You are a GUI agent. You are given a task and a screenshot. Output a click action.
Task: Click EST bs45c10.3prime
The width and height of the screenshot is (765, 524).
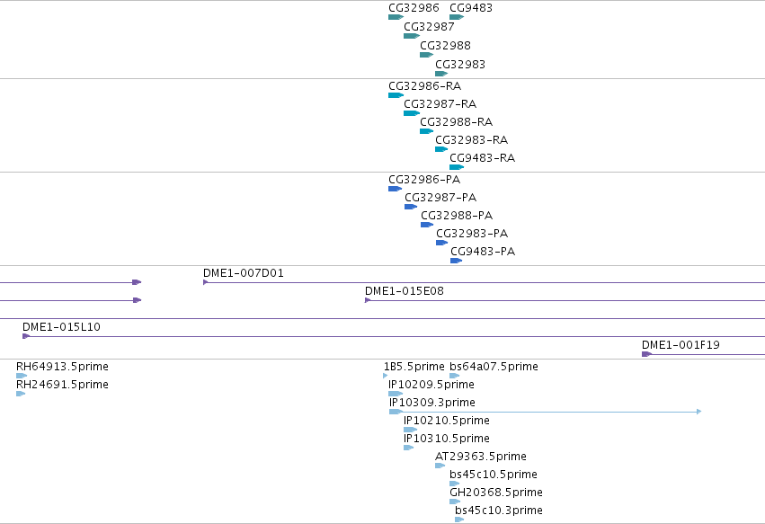coord(499,511)
